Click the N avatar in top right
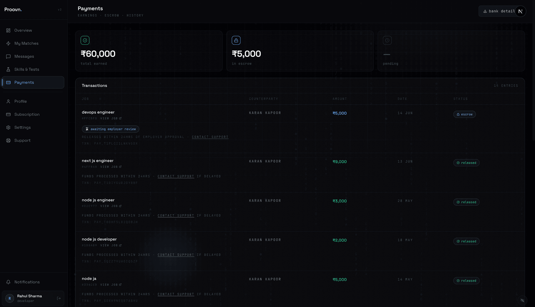Viewport: 535px width, 307px height. pos(521,11)
